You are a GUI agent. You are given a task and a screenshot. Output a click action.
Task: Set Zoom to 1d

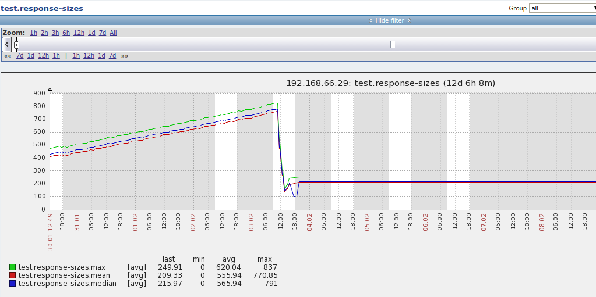pos(91,33)
